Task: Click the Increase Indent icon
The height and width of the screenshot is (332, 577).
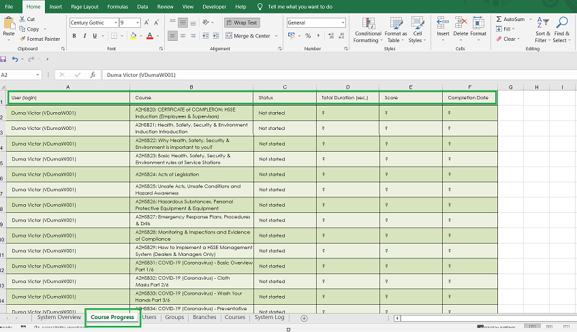Action: click(215, 35)
